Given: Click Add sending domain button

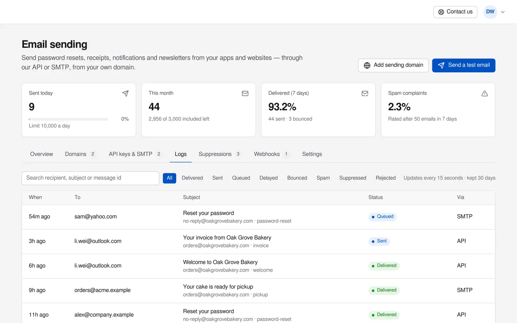Looking at the screenshot, I should (x=393, y=65).
